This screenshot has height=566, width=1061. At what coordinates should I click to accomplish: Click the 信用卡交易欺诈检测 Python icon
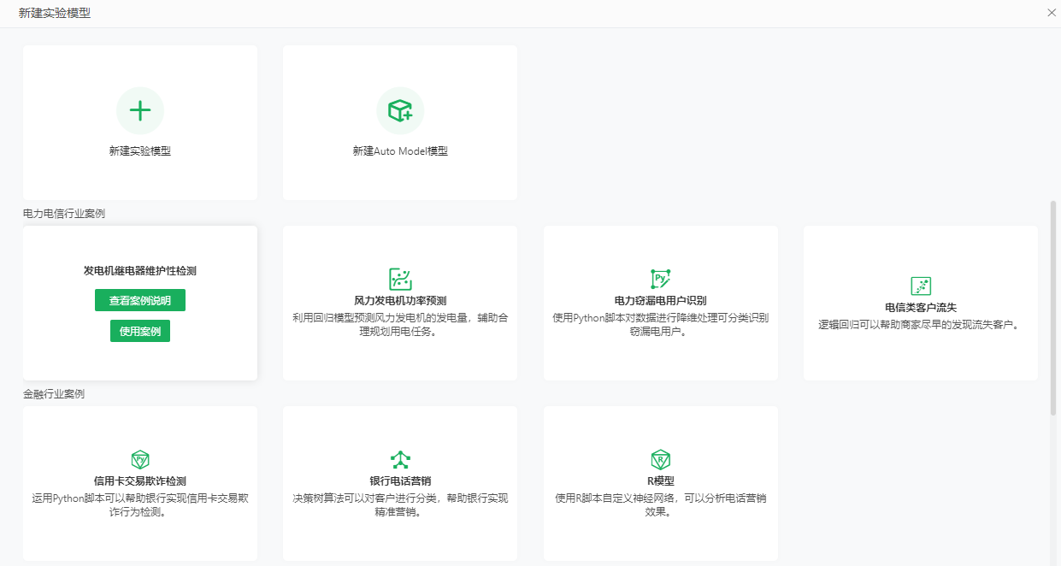140,459
